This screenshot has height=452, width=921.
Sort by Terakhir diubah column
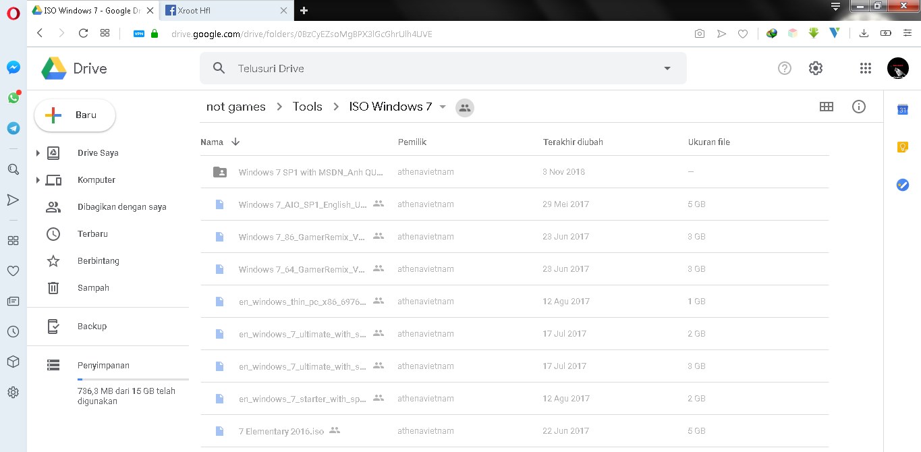(573, 142)
